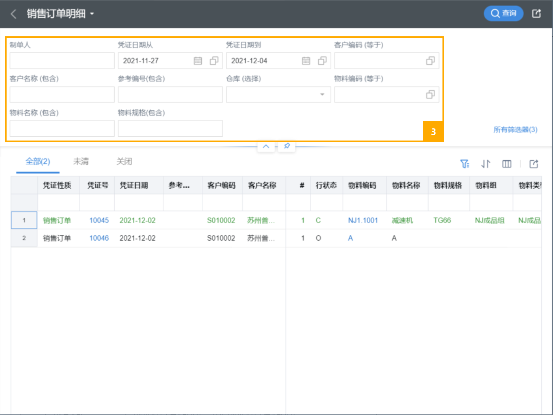Viewport: 553px width, 415px height.
Task: Open the table filter funnel icon
Action: pos(465,164)
